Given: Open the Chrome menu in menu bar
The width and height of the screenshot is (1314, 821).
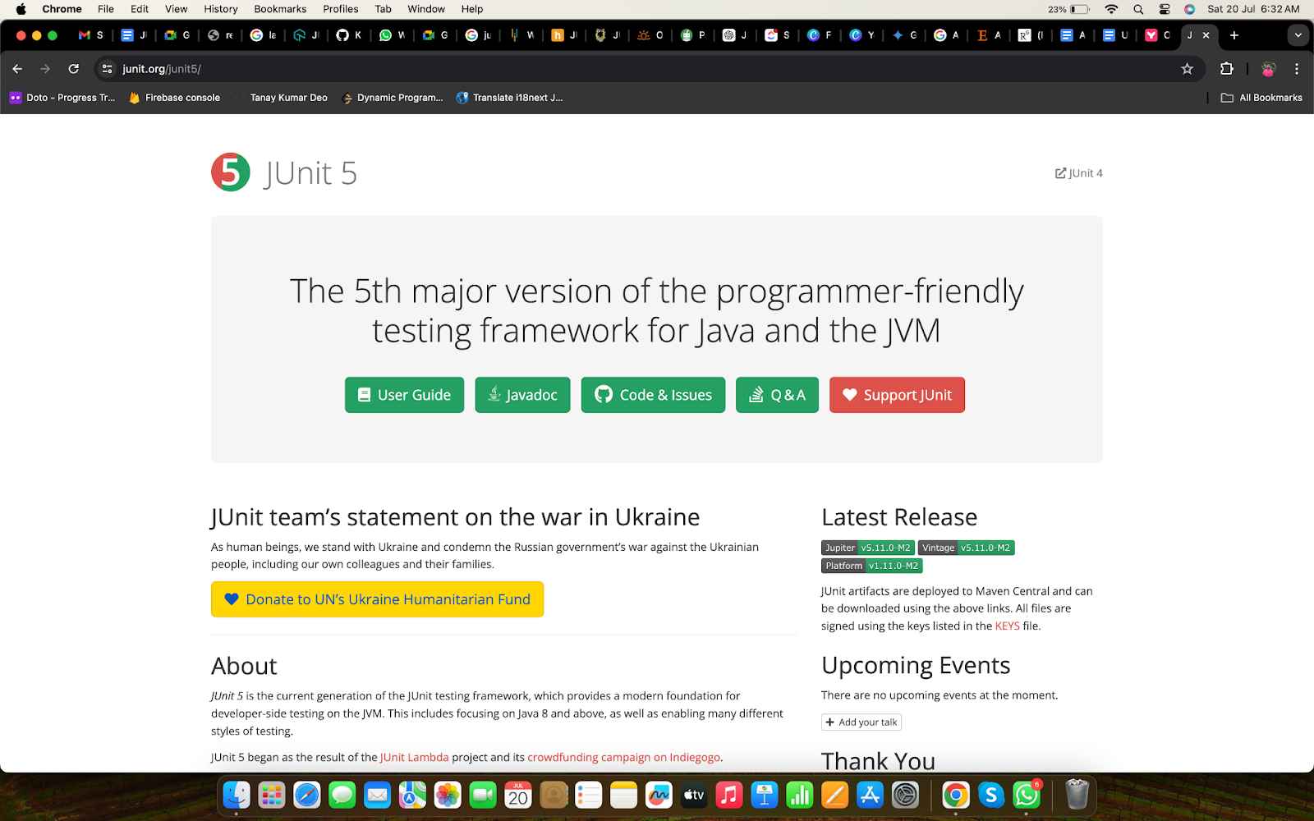Looking at the screenshot, I should (62, 9).
